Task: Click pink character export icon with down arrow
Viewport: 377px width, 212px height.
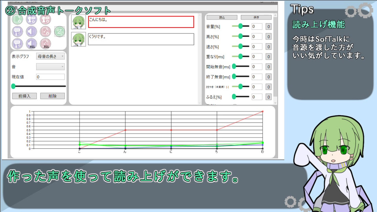Action: pyautogui.click(x=46, y=19)
